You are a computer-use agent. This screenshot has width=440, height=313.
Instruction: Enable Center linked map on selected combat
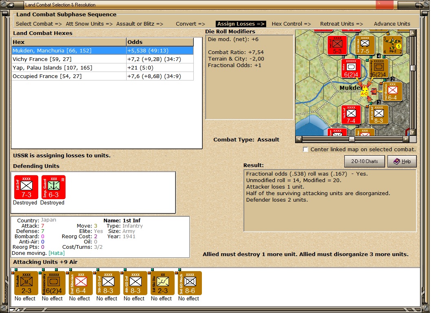305,149
